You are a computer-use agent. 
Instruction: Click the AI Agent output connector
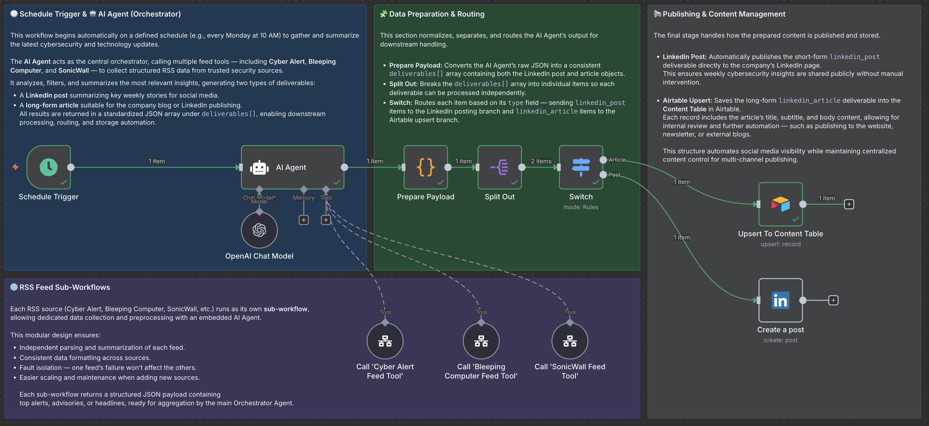[345, 167]
